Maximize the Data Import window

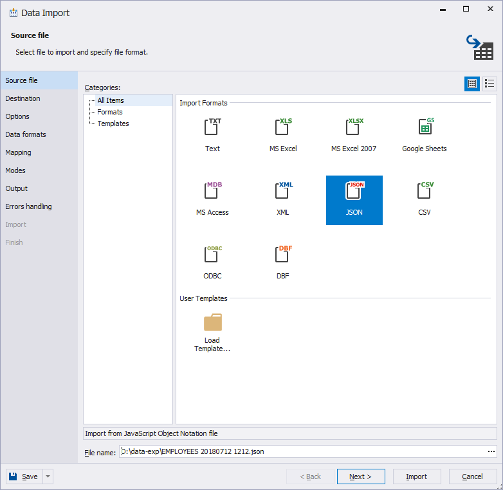(466, 9)
